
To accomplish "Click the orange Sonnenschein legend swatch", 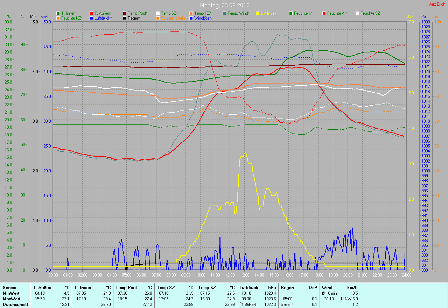I will (x=158, y=18).
